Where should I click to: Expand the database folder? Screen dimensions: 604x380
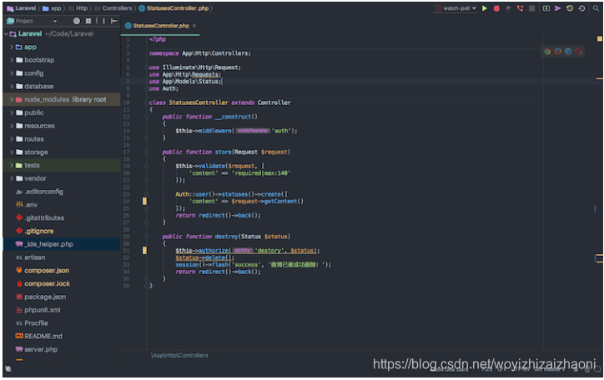click(12, 86)
